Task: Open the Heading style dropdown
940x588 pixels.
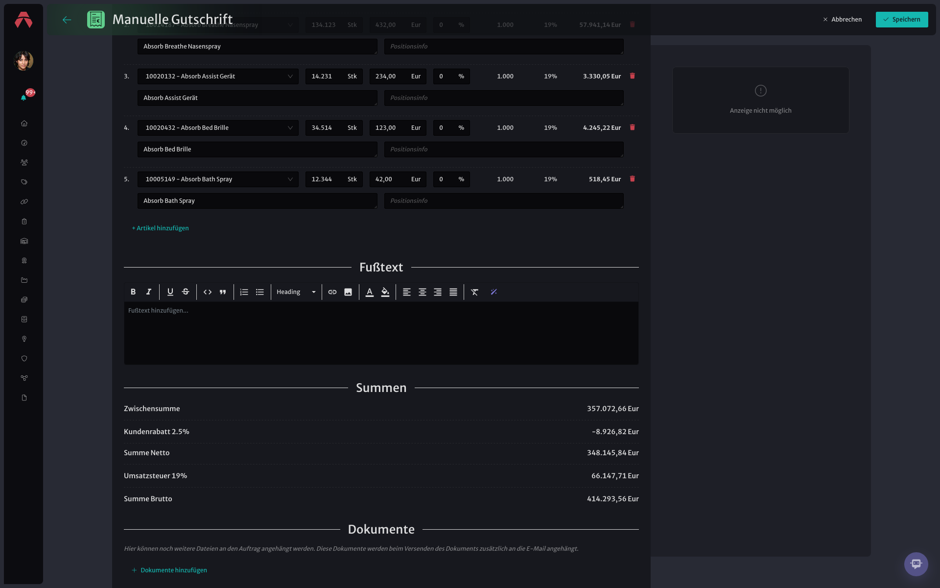Action: (x=296, y=292)
